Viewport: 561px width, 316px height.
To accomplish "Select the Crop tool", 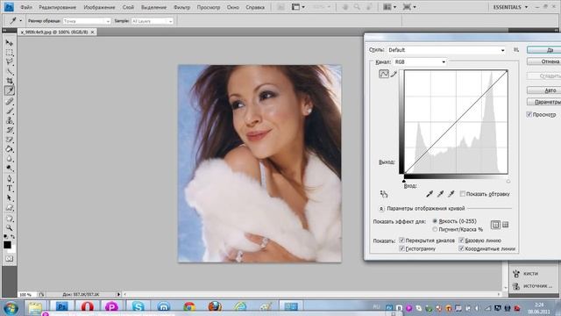I will [x=10, y=81].
